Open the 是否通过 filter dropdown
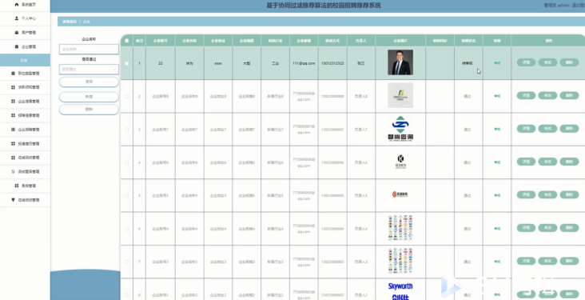Image resolution: width=585 pixels, height=300 pixels. [89, 69]
